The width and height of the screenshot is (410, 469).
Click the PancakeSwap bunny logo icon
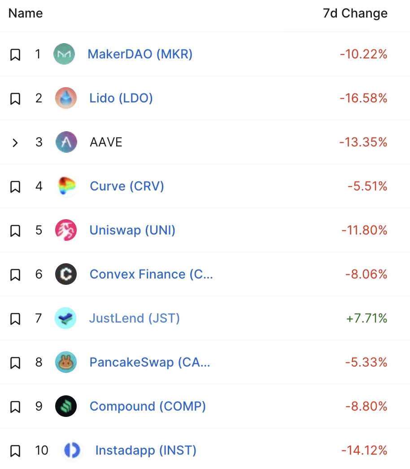[x=66, y=362]
